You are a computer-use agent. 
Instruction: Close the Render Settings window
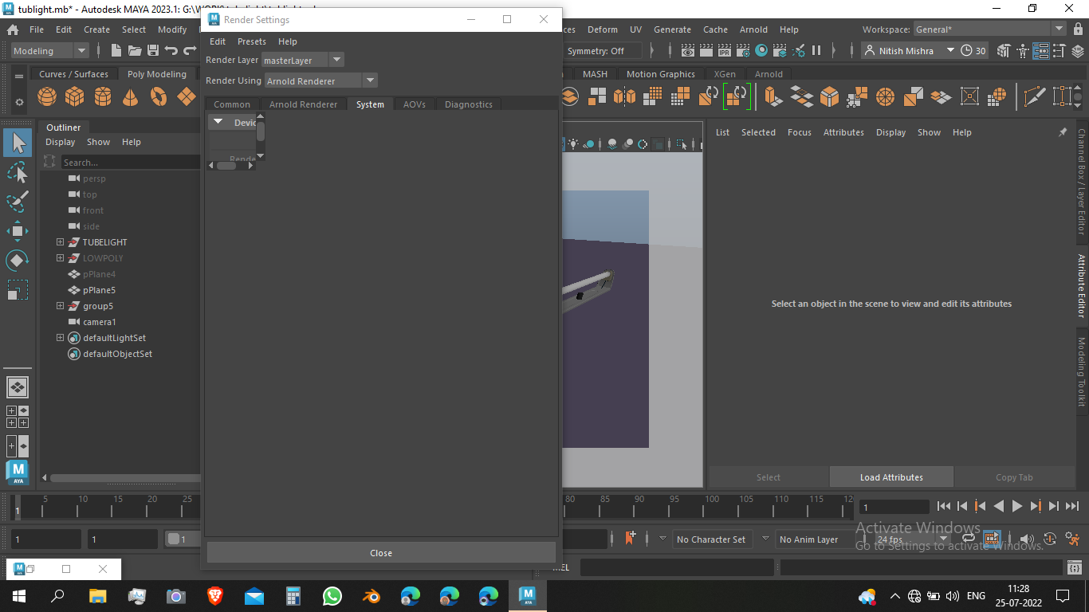[380, 552]
